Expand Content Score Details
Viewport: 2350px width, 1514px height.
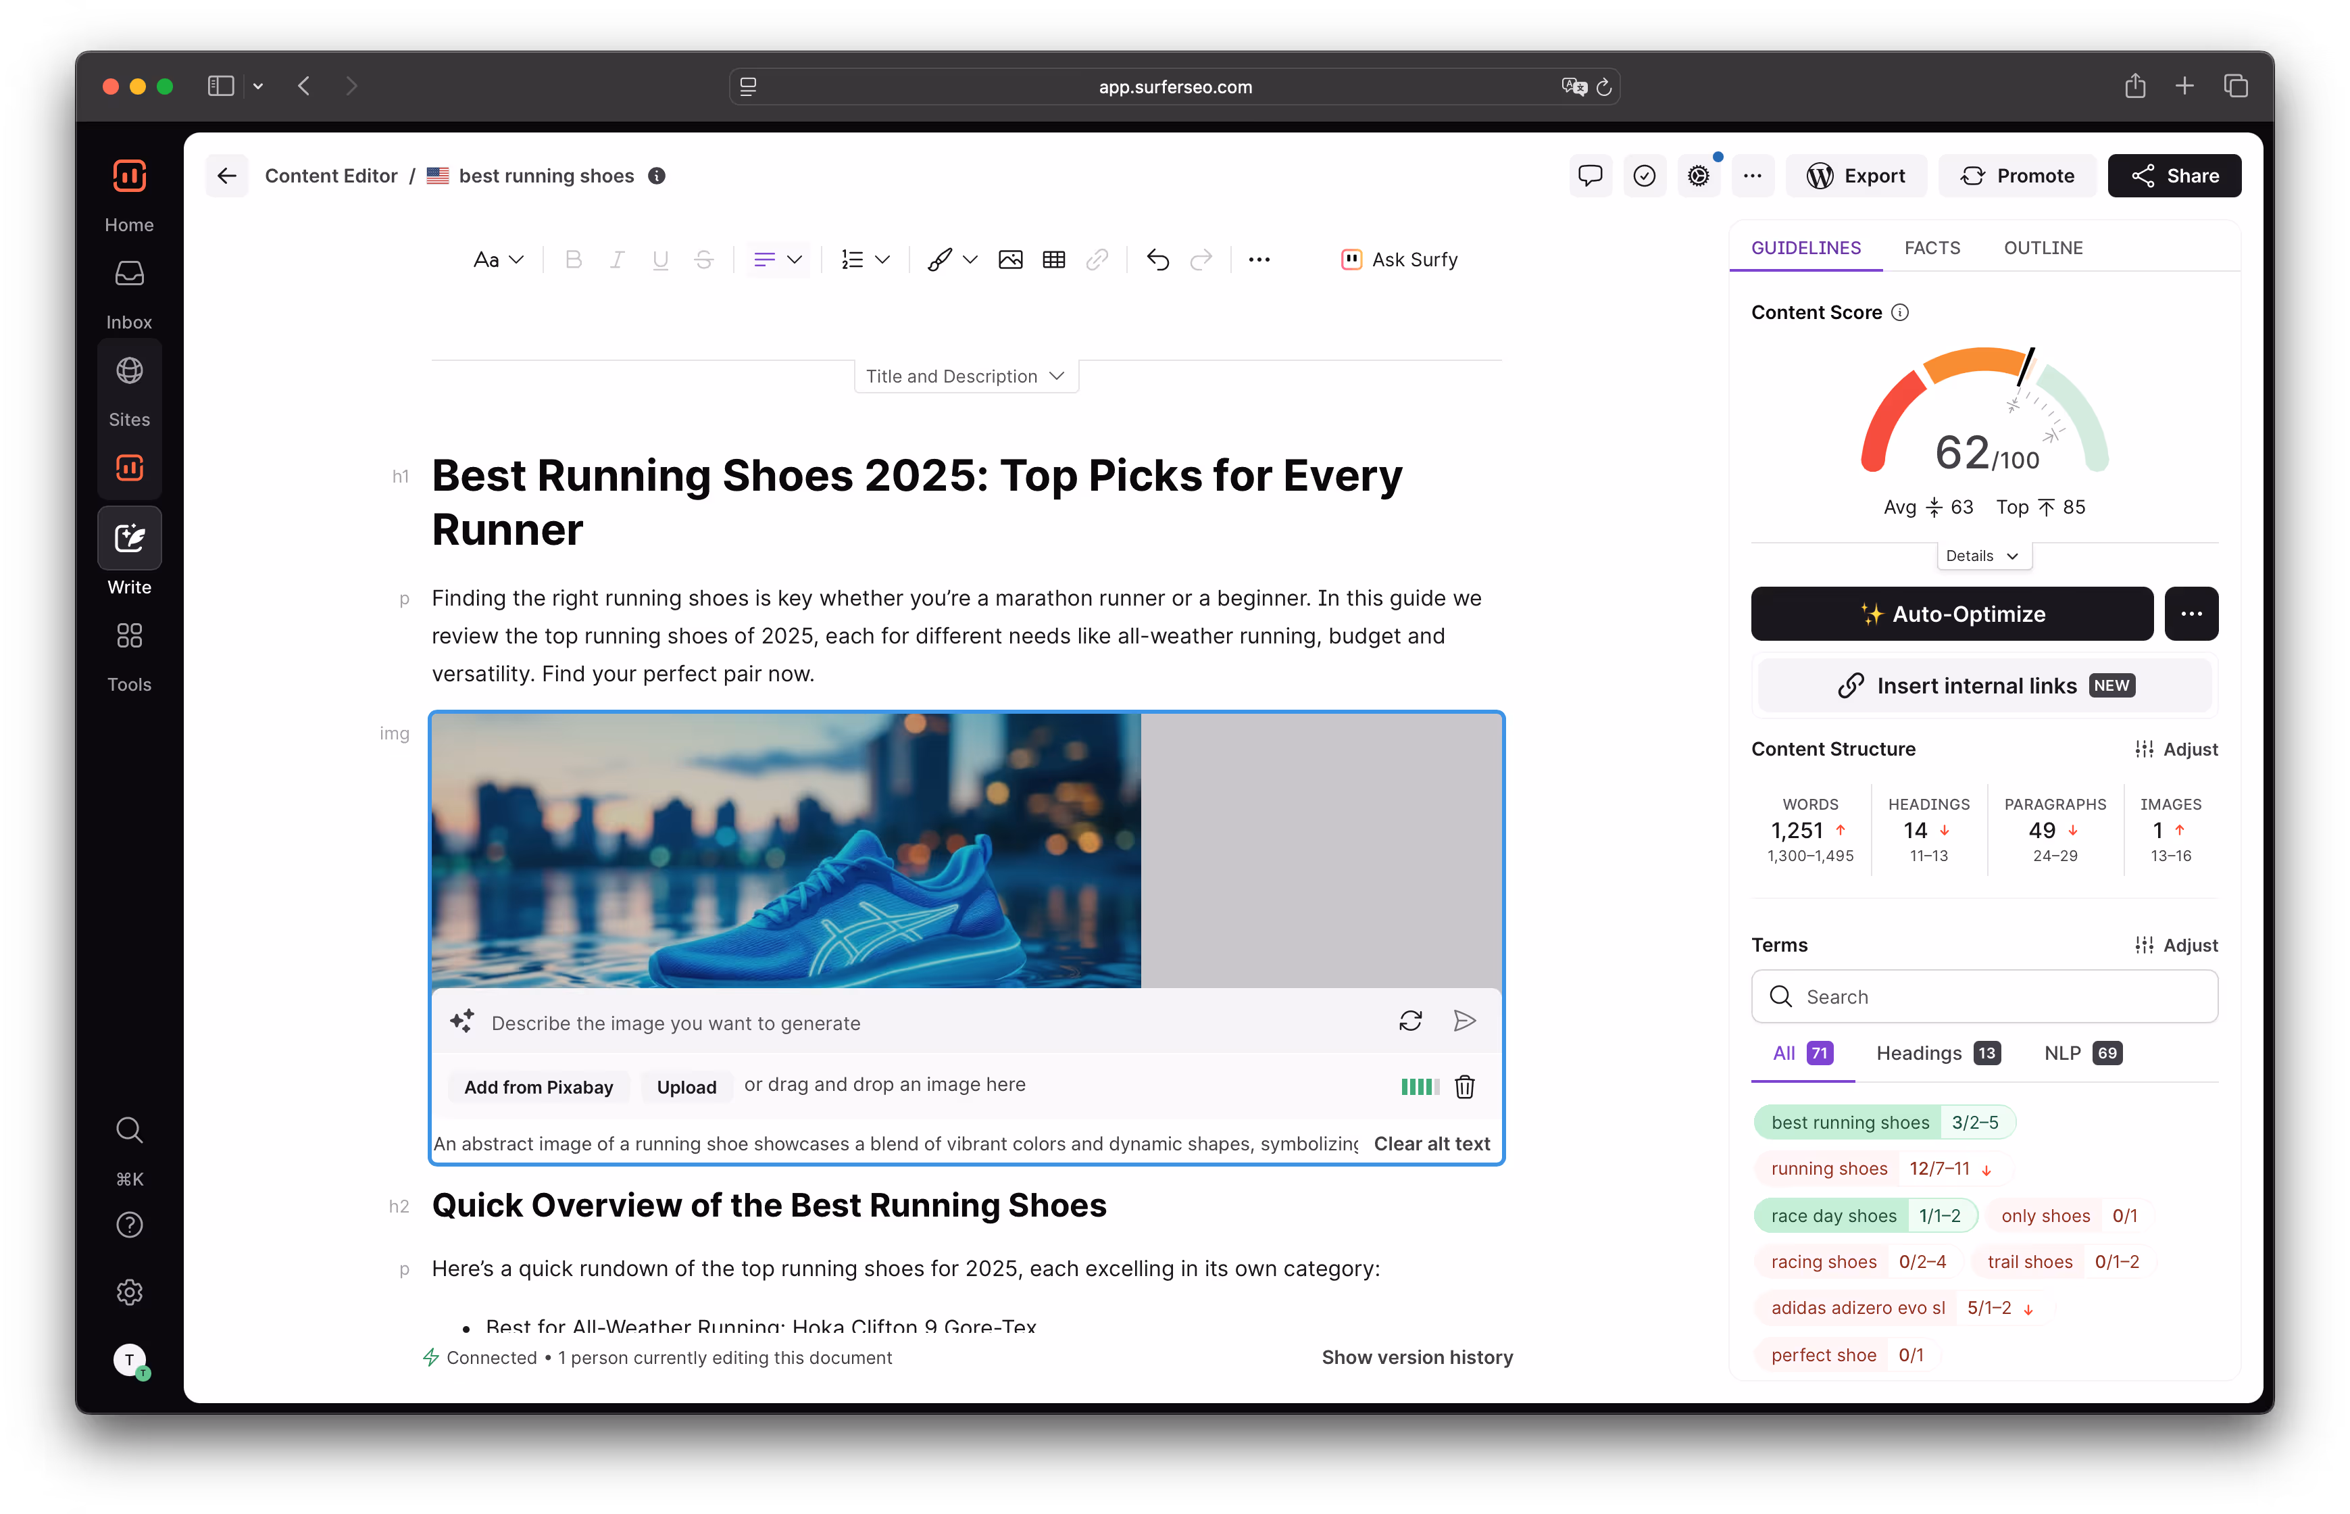point(1982,556)
